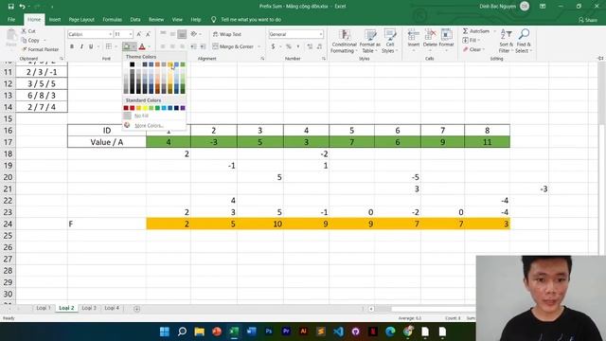Image resolution: width=606 pixels, height=341 pixels.
Task: Pick standard purple color swatch
Action: (183, 108)
